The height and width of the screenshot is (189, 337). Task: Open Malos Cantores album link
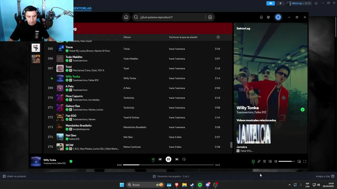click(132, 147)
